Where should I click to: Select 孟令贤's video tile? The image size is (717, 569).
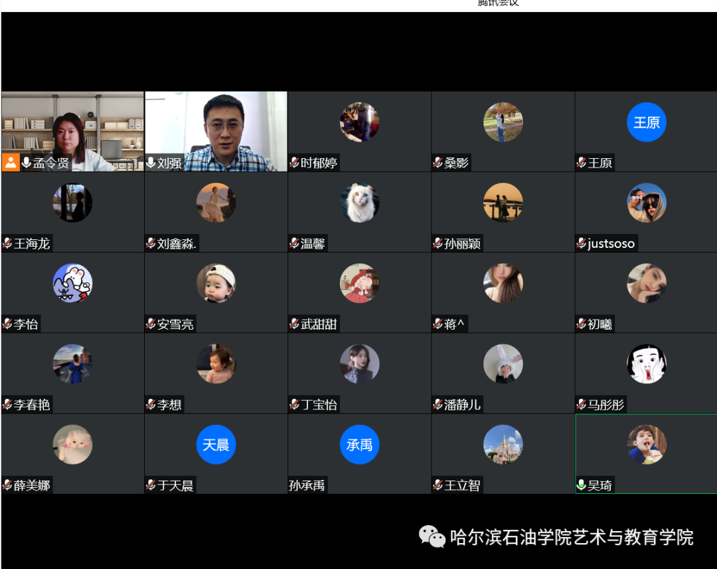point(72,126)
